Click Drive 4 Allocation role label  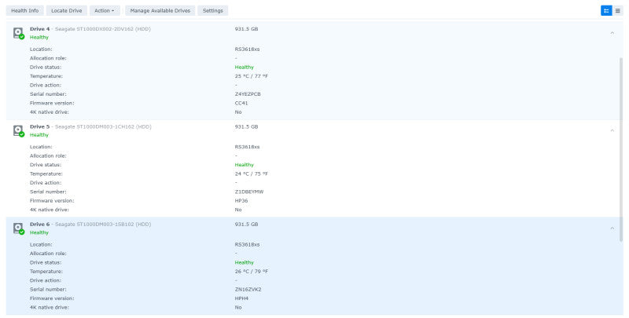[48, 58]
